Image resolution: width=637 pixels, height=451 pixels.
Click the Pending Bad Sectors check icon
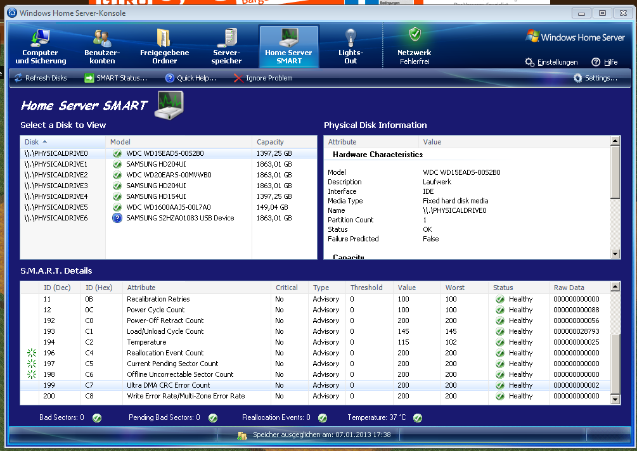[x=213, y=417]
